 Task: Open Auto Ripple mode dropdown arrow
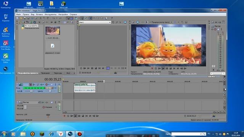point(79,18)
